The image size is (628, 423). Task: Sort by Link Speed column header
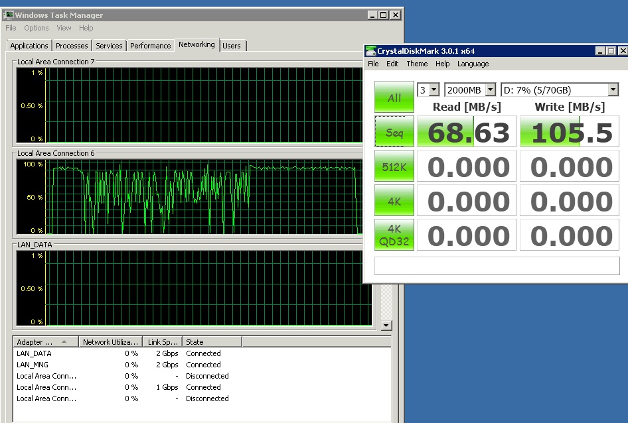162,342
